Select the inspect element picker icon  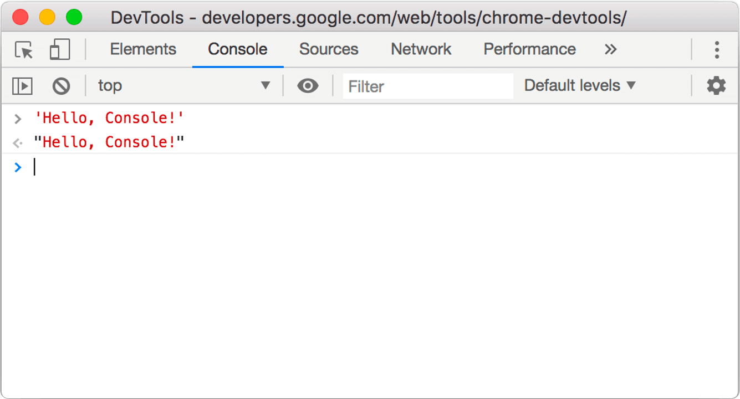(24, 50)
